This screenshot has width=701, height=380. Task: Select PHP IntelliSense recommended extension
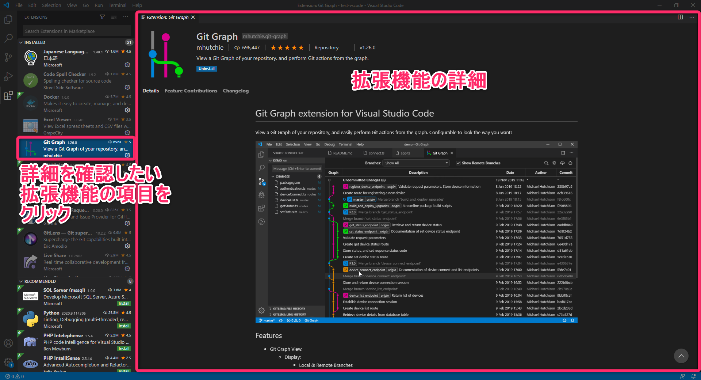tap(76, 364)
